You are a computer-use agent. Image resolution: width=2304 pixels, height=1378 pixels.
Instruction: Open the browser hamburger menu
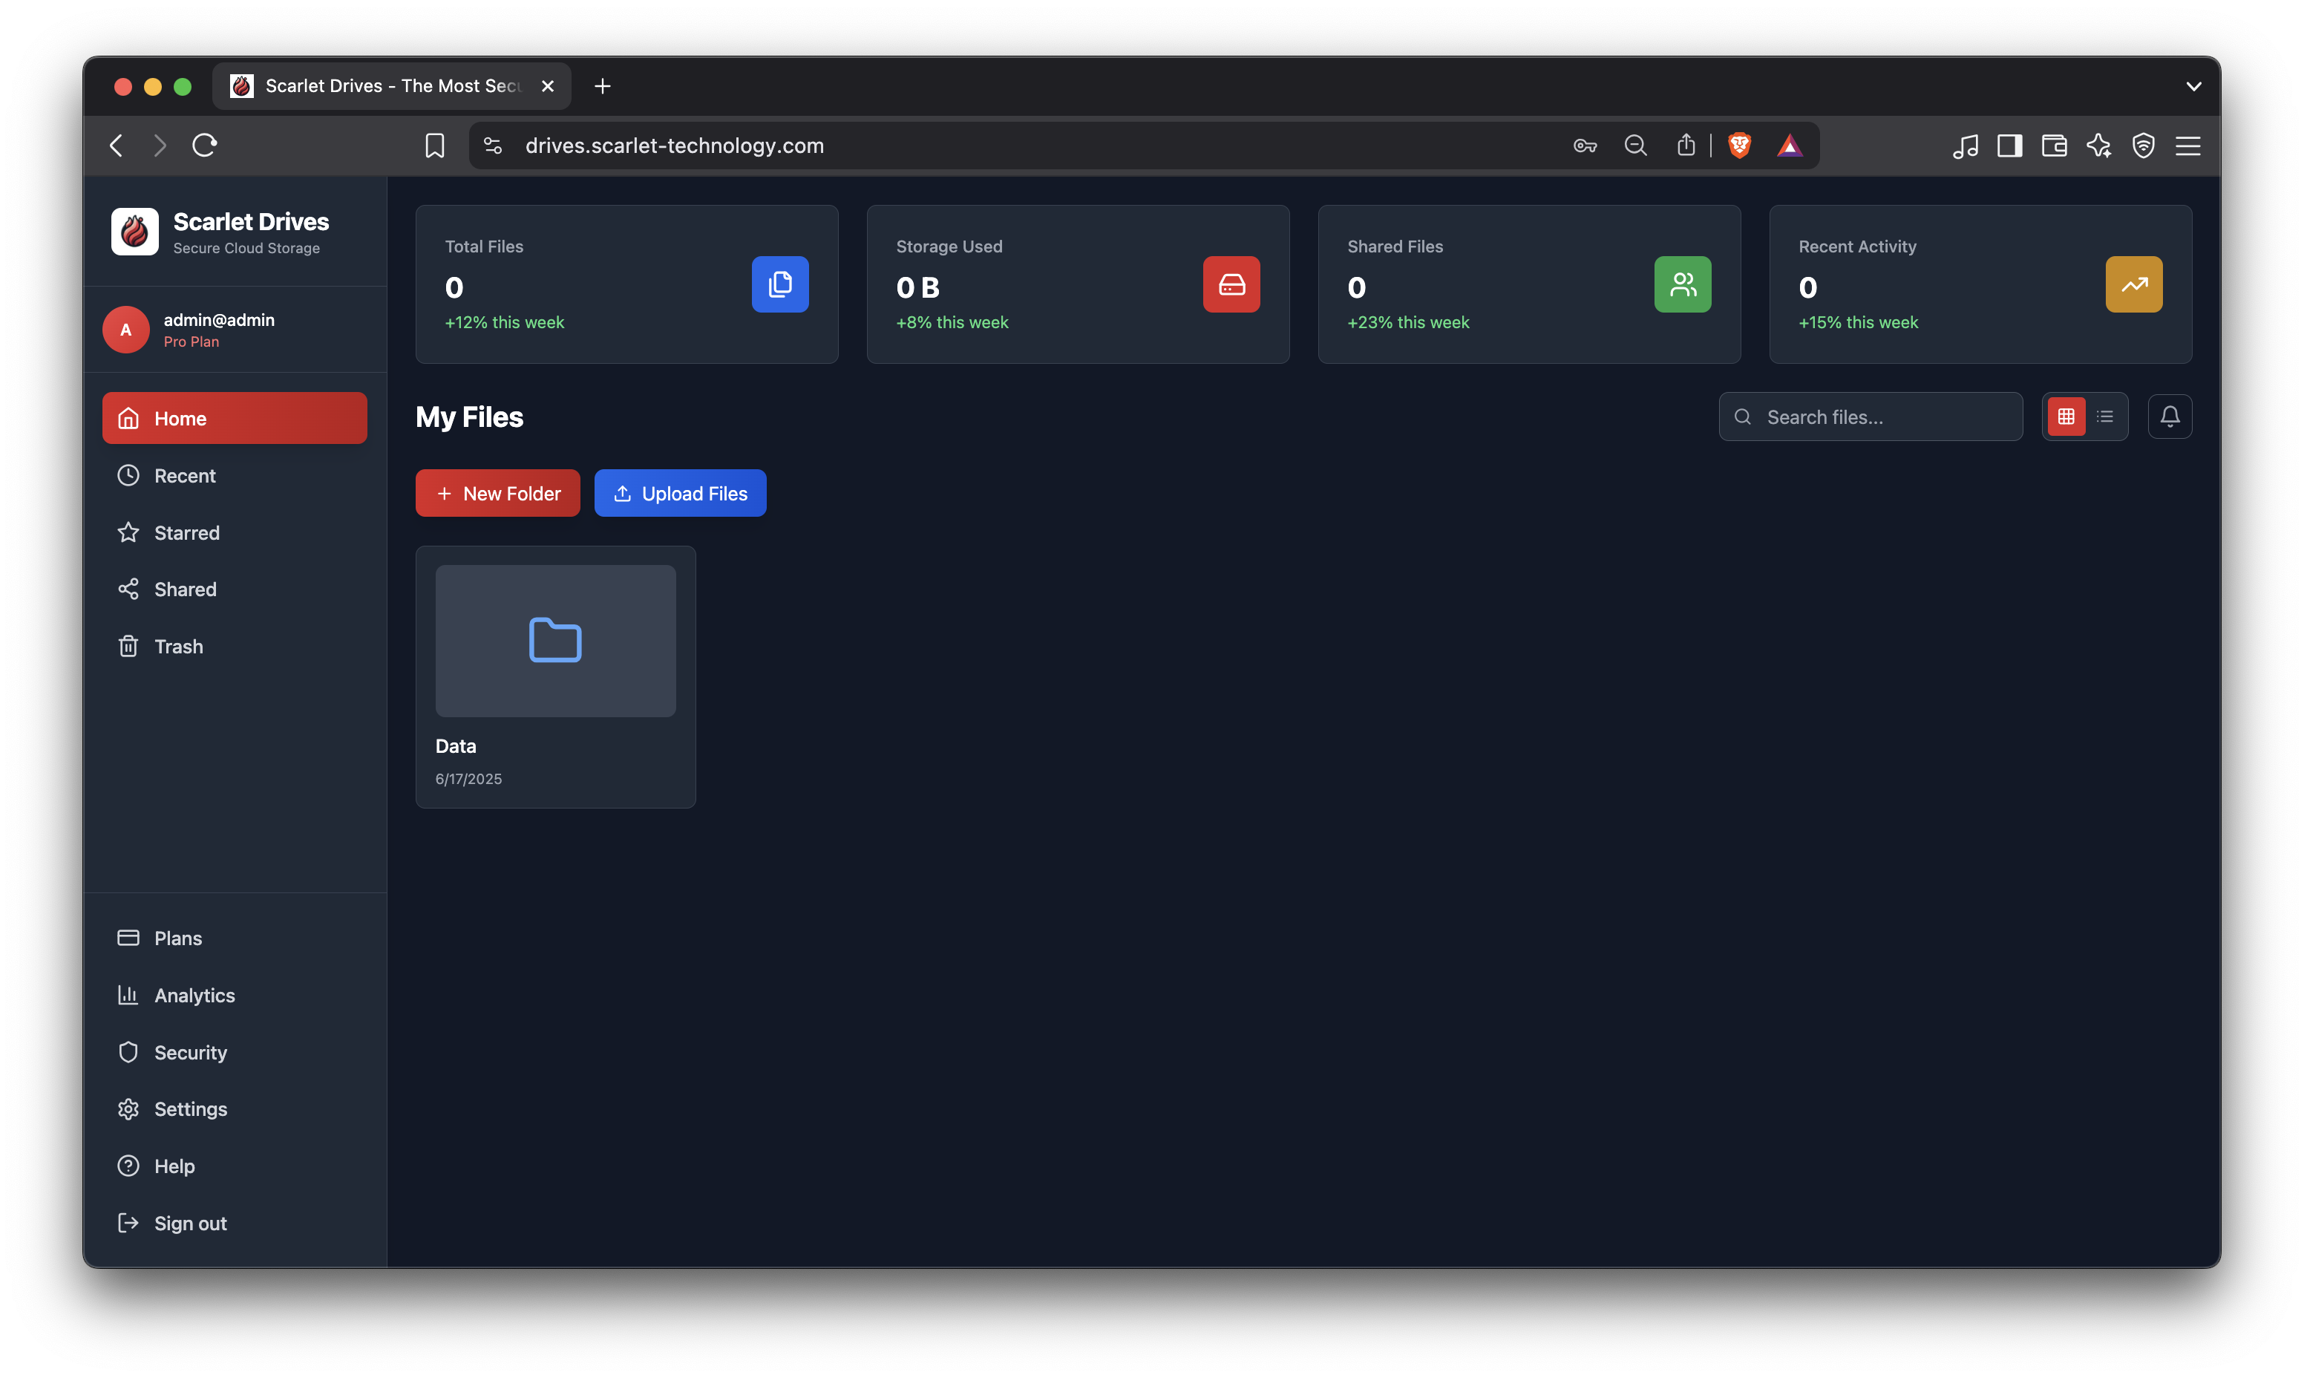click(x=2188, y=146)
